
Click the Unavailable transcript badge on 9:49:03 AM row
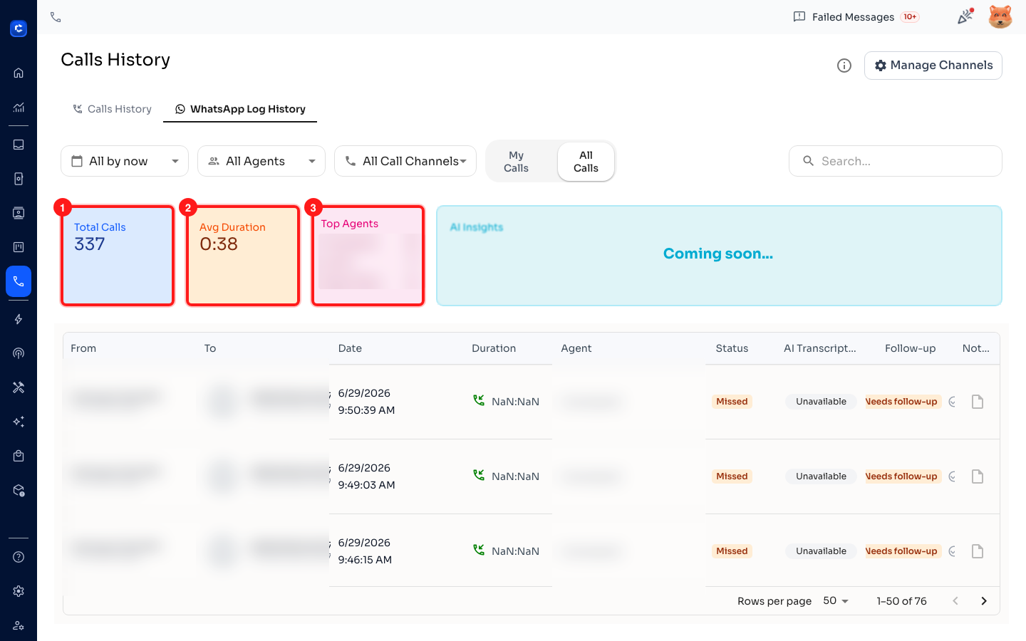coord(821,476)
